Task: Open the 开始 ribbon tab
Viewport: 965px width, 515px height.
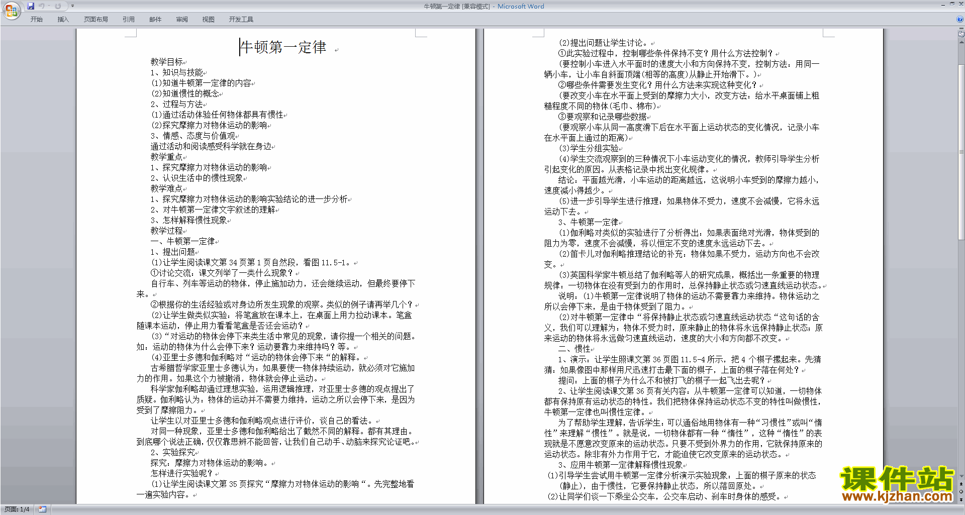Action: point(37,20)
